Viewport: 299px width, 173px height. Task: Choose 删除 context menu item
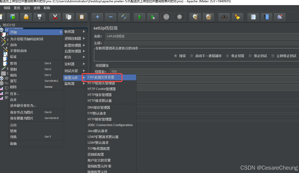[x=36, y=87]
